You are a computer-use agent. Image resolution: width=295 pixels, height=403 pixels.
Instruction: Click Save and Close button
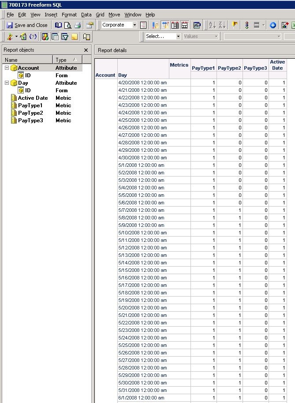(27, 25)
